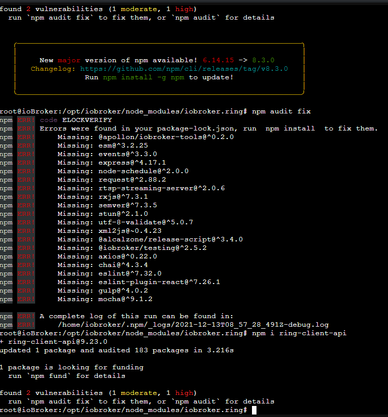This screenshot has width=388, height=417.
Task: Click the ELOCKVERIFY error code
Action: pos(87,120)
